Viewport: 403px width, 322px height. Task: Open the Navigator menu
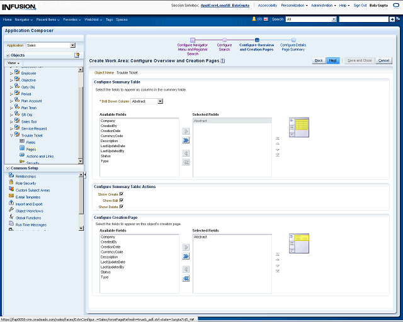point(25,19)
